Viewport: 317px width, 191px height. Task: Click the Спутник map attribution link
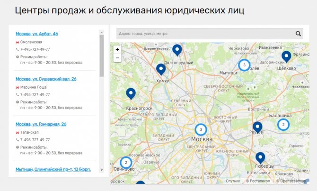(233, 181)
